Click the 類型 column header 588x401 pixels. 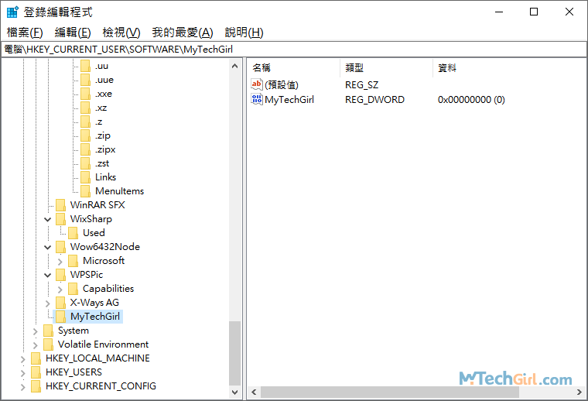[354, 68]
